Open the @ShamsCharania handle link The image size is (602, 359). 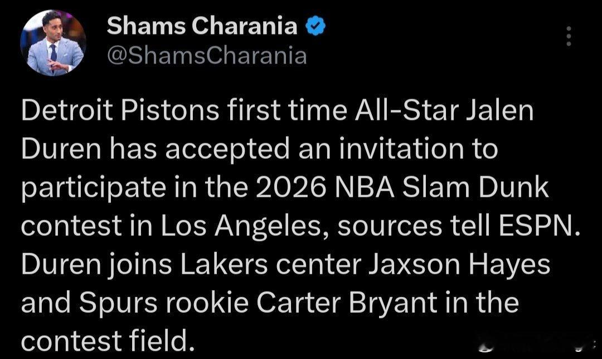coord(206,55)
